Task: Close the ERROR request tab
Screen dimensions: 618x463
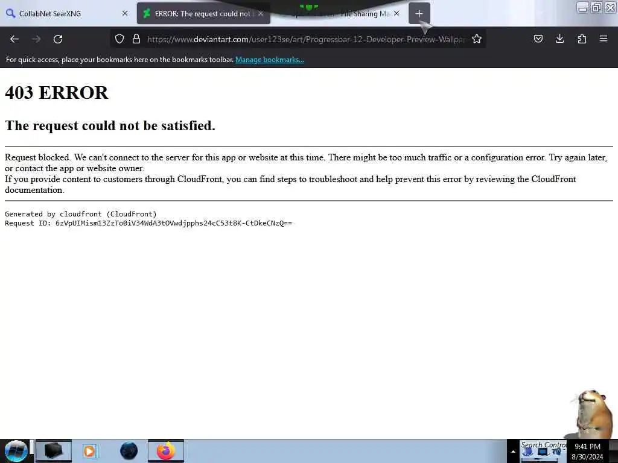Action: tap(261, 13)
